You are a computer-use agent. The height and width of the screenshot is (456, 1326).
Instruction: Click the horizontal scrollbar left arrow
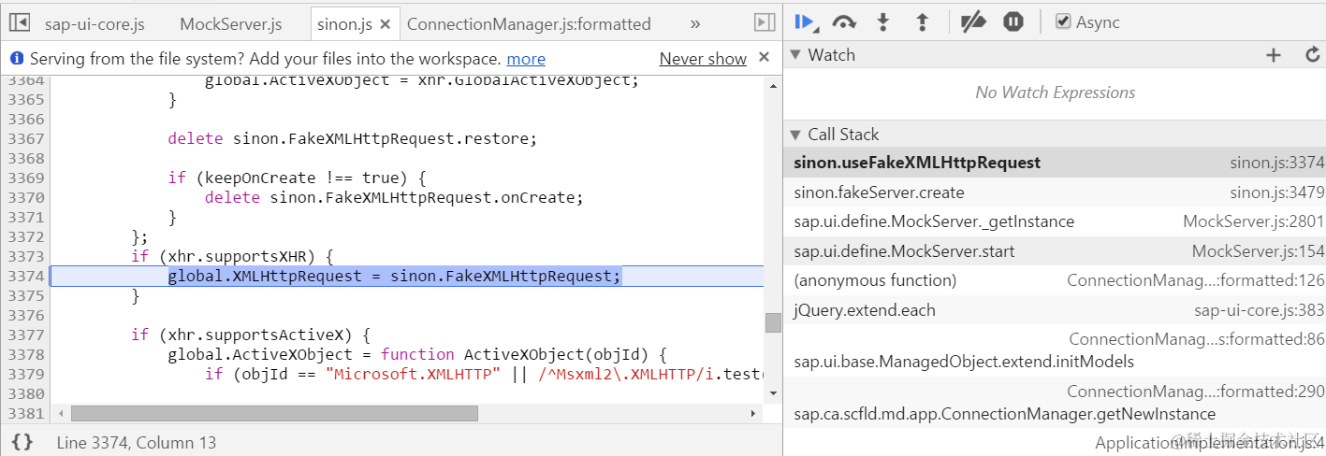(x=61, y=412)
